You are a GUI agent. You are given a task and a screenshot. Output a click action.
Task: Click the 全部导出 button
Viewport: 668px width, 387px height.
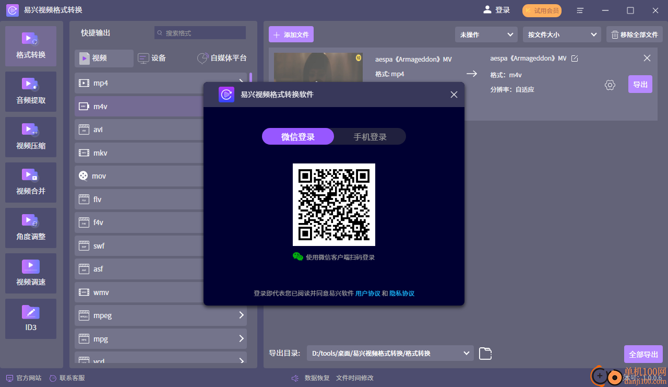[x=643, y=354]
